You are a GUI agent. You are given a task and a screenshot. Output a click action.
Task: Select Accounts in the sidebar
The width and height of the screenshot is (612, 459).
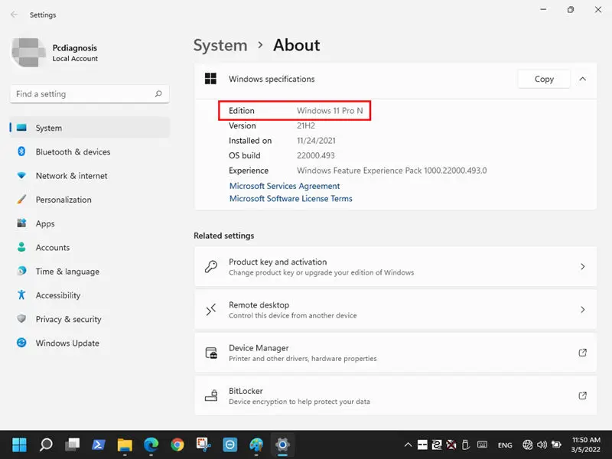pos(53,248)
